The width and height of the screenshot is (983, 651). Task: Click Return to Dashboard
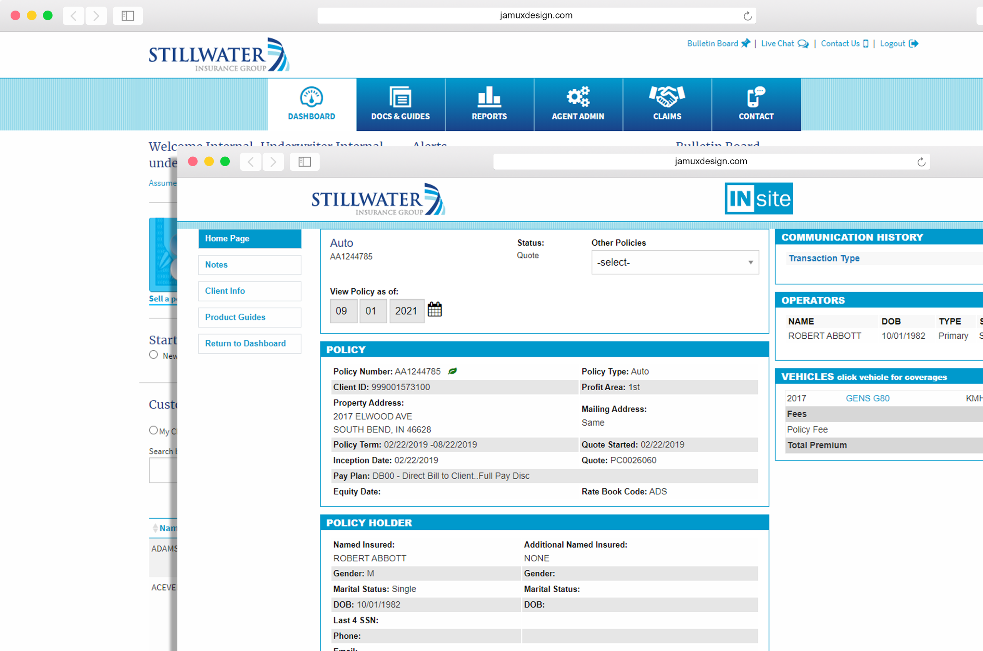[x=250, y=343]
